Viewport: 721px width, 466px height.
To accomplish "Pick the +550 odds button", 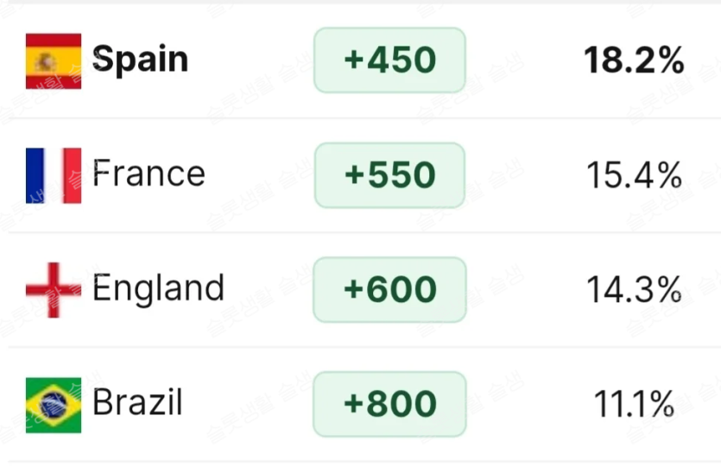I will coord(389,175).
